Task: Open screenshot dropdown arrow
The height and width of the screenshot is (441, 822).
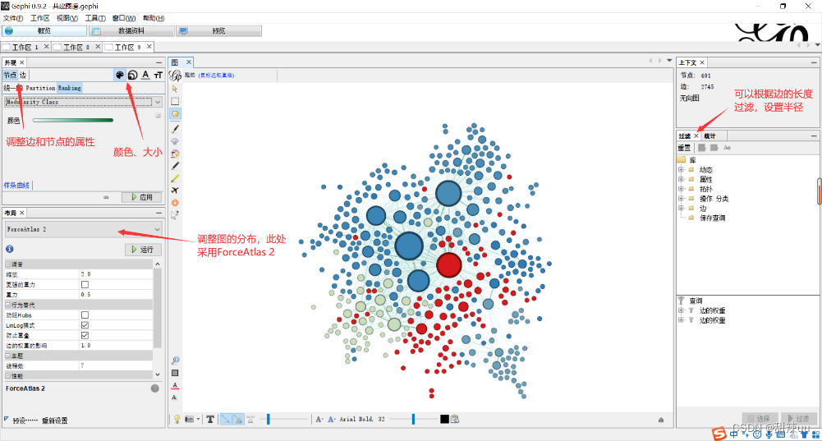Action: click(x=198, y=419)
